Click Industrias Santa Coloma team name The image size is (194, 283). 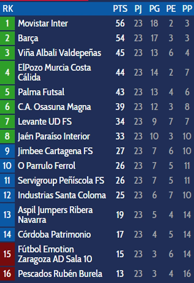(62, 195)
